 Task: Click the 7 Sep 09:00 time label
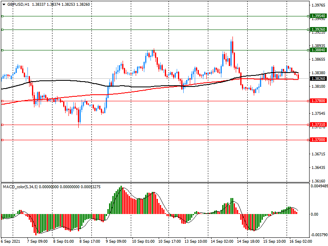pos(37,241)
